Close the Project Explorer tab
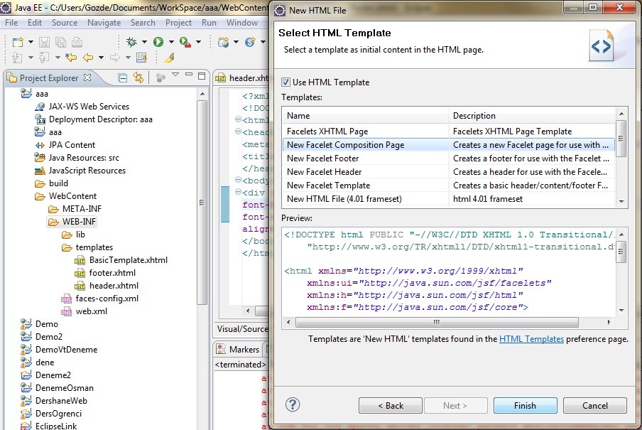 (x=87, y=77)
